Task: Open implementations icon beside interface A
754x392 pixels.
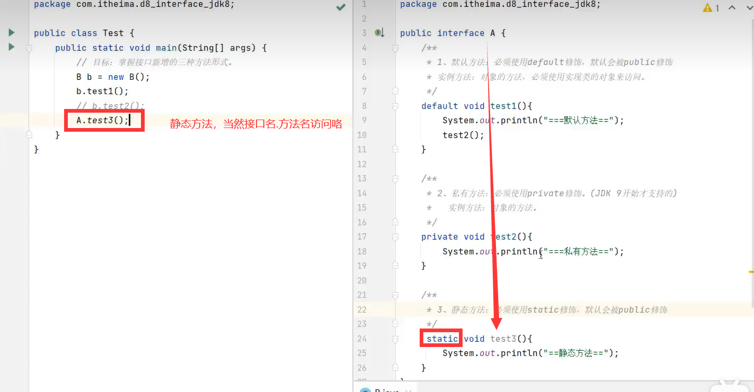Action: [x=379, y=33]
